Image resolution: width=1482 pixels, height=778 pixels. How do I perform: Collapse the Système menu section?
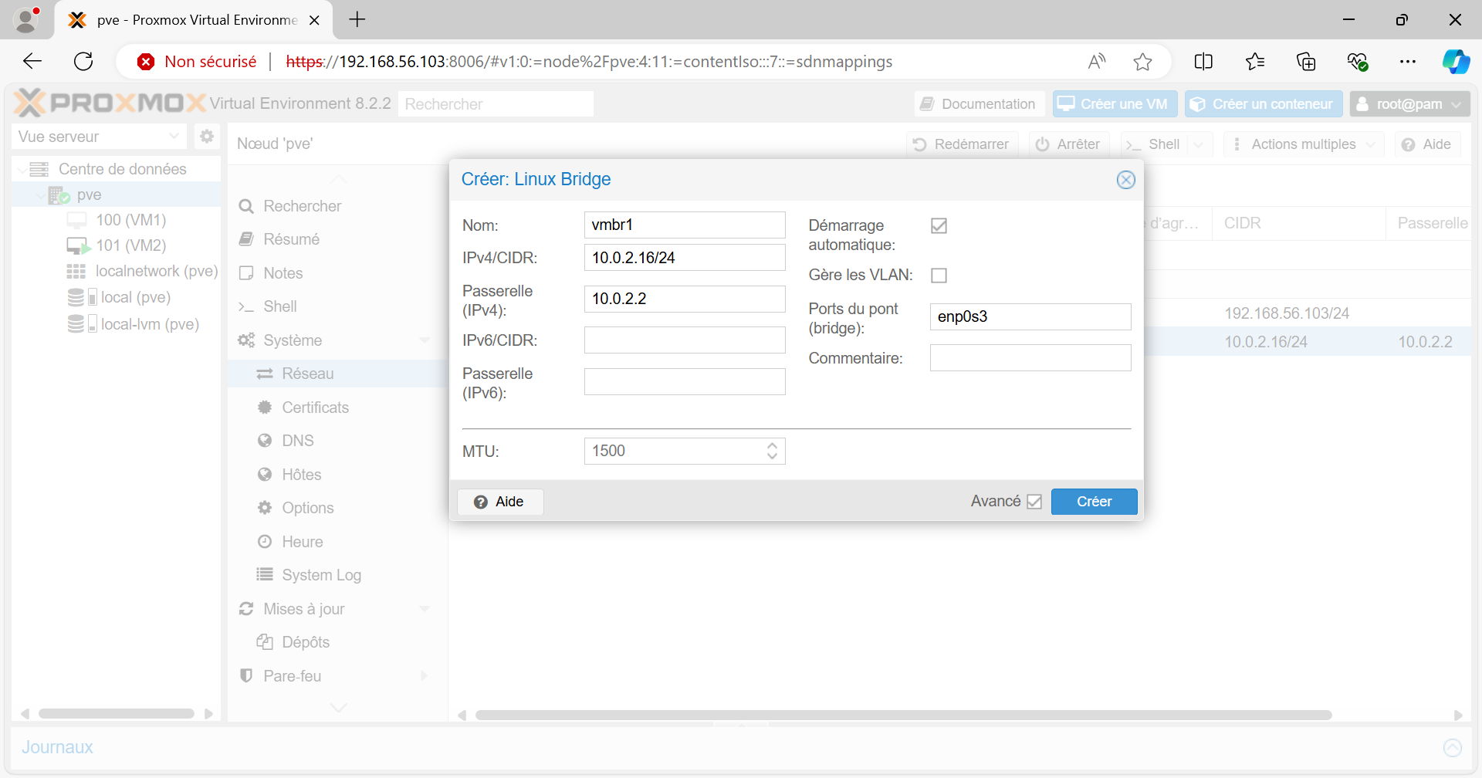(x=425, y=340)
